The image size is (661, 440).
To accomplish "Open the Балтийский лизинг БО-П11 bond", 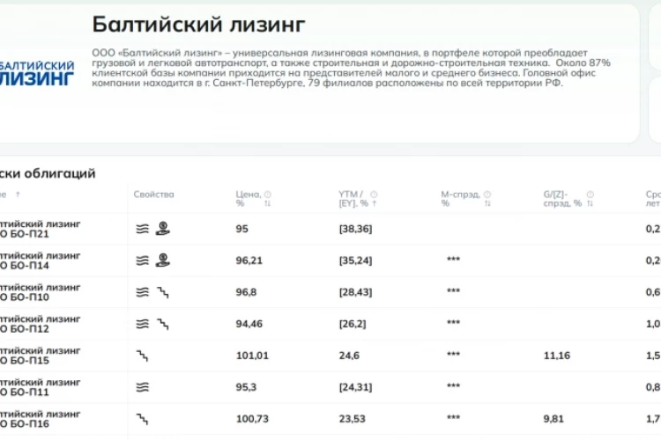I will (40, 387).
